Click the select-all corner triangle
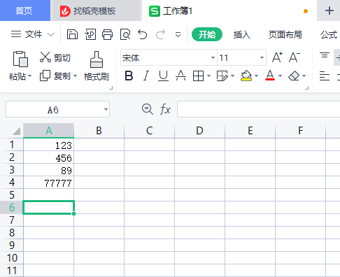 (16, 132)
